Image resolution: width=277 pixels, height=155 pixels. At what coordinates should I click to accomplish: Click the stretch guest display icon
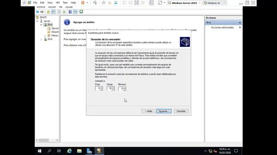point(160,3)
